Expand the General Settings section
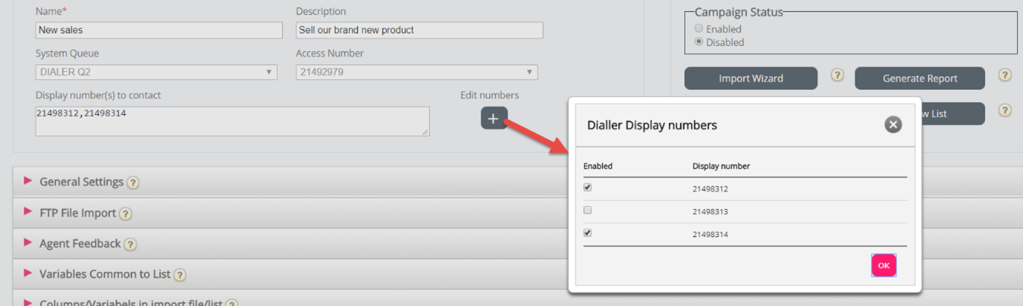The height and width of the screenshot is (306, 1023). tap(82, 182)
